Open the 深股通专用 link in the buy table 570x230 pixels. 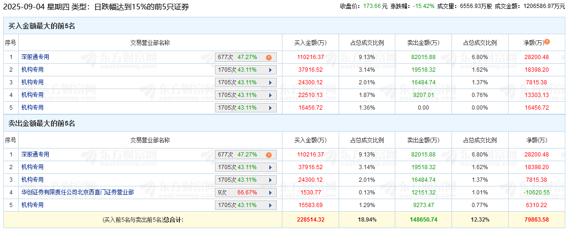35,57
